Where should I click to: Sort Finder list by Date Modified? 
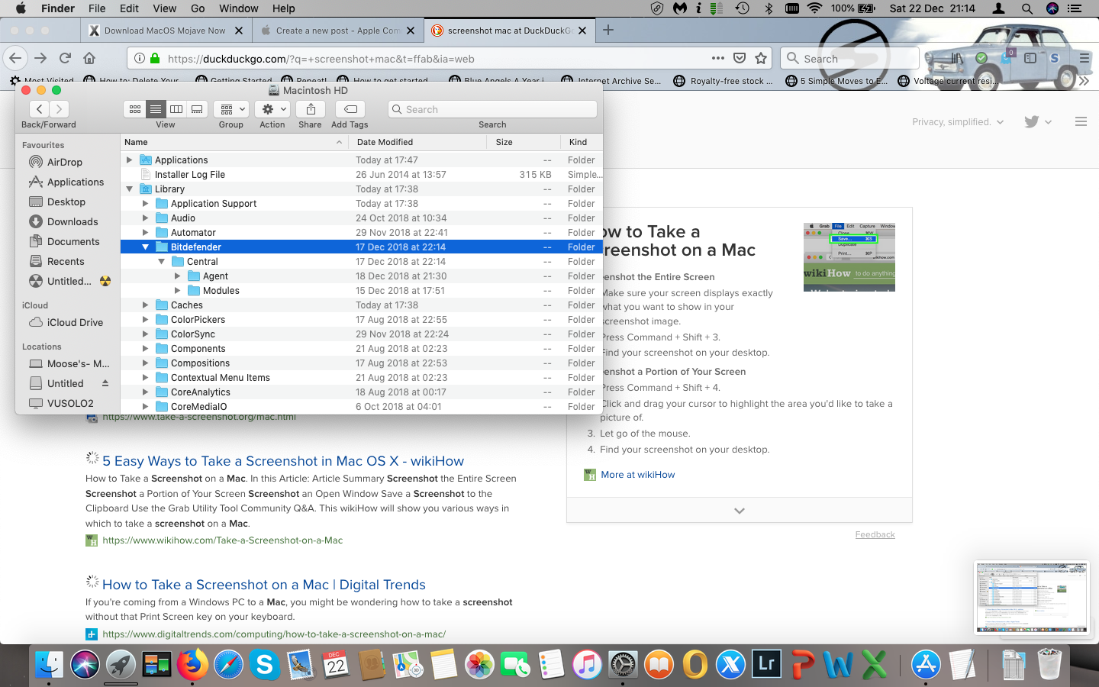pos(417,142)
